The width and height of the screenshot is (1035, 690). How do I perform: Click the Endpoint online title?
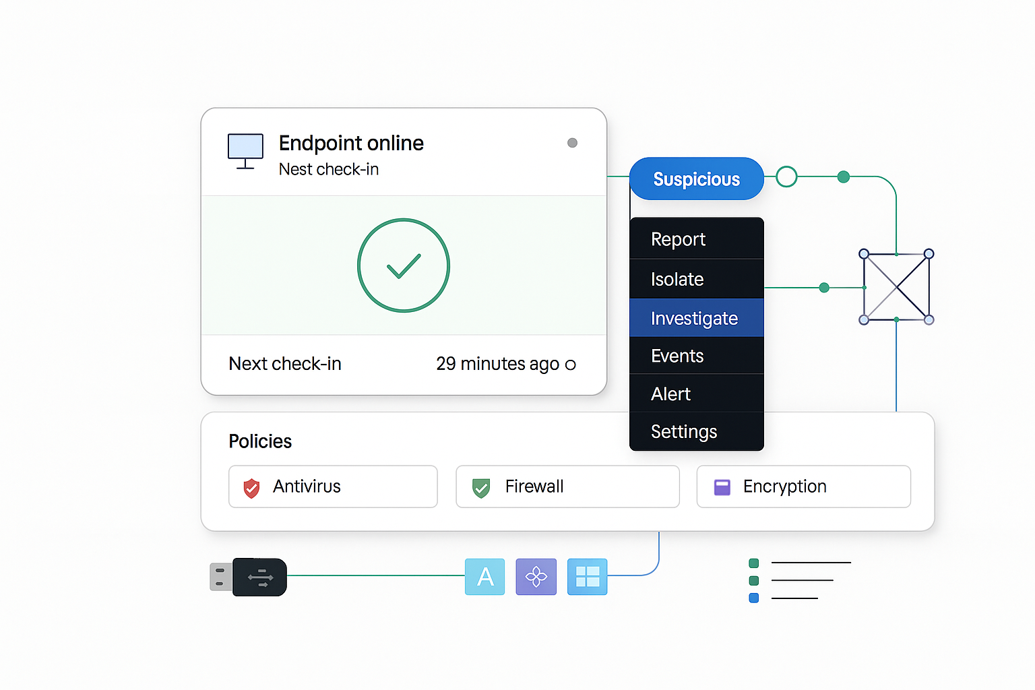coord(351,143)
